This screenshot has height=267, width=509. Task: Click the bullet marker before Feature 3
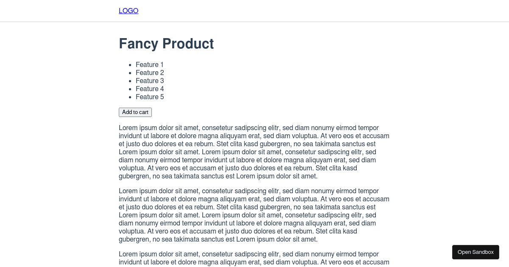click(x=130, y=81)
